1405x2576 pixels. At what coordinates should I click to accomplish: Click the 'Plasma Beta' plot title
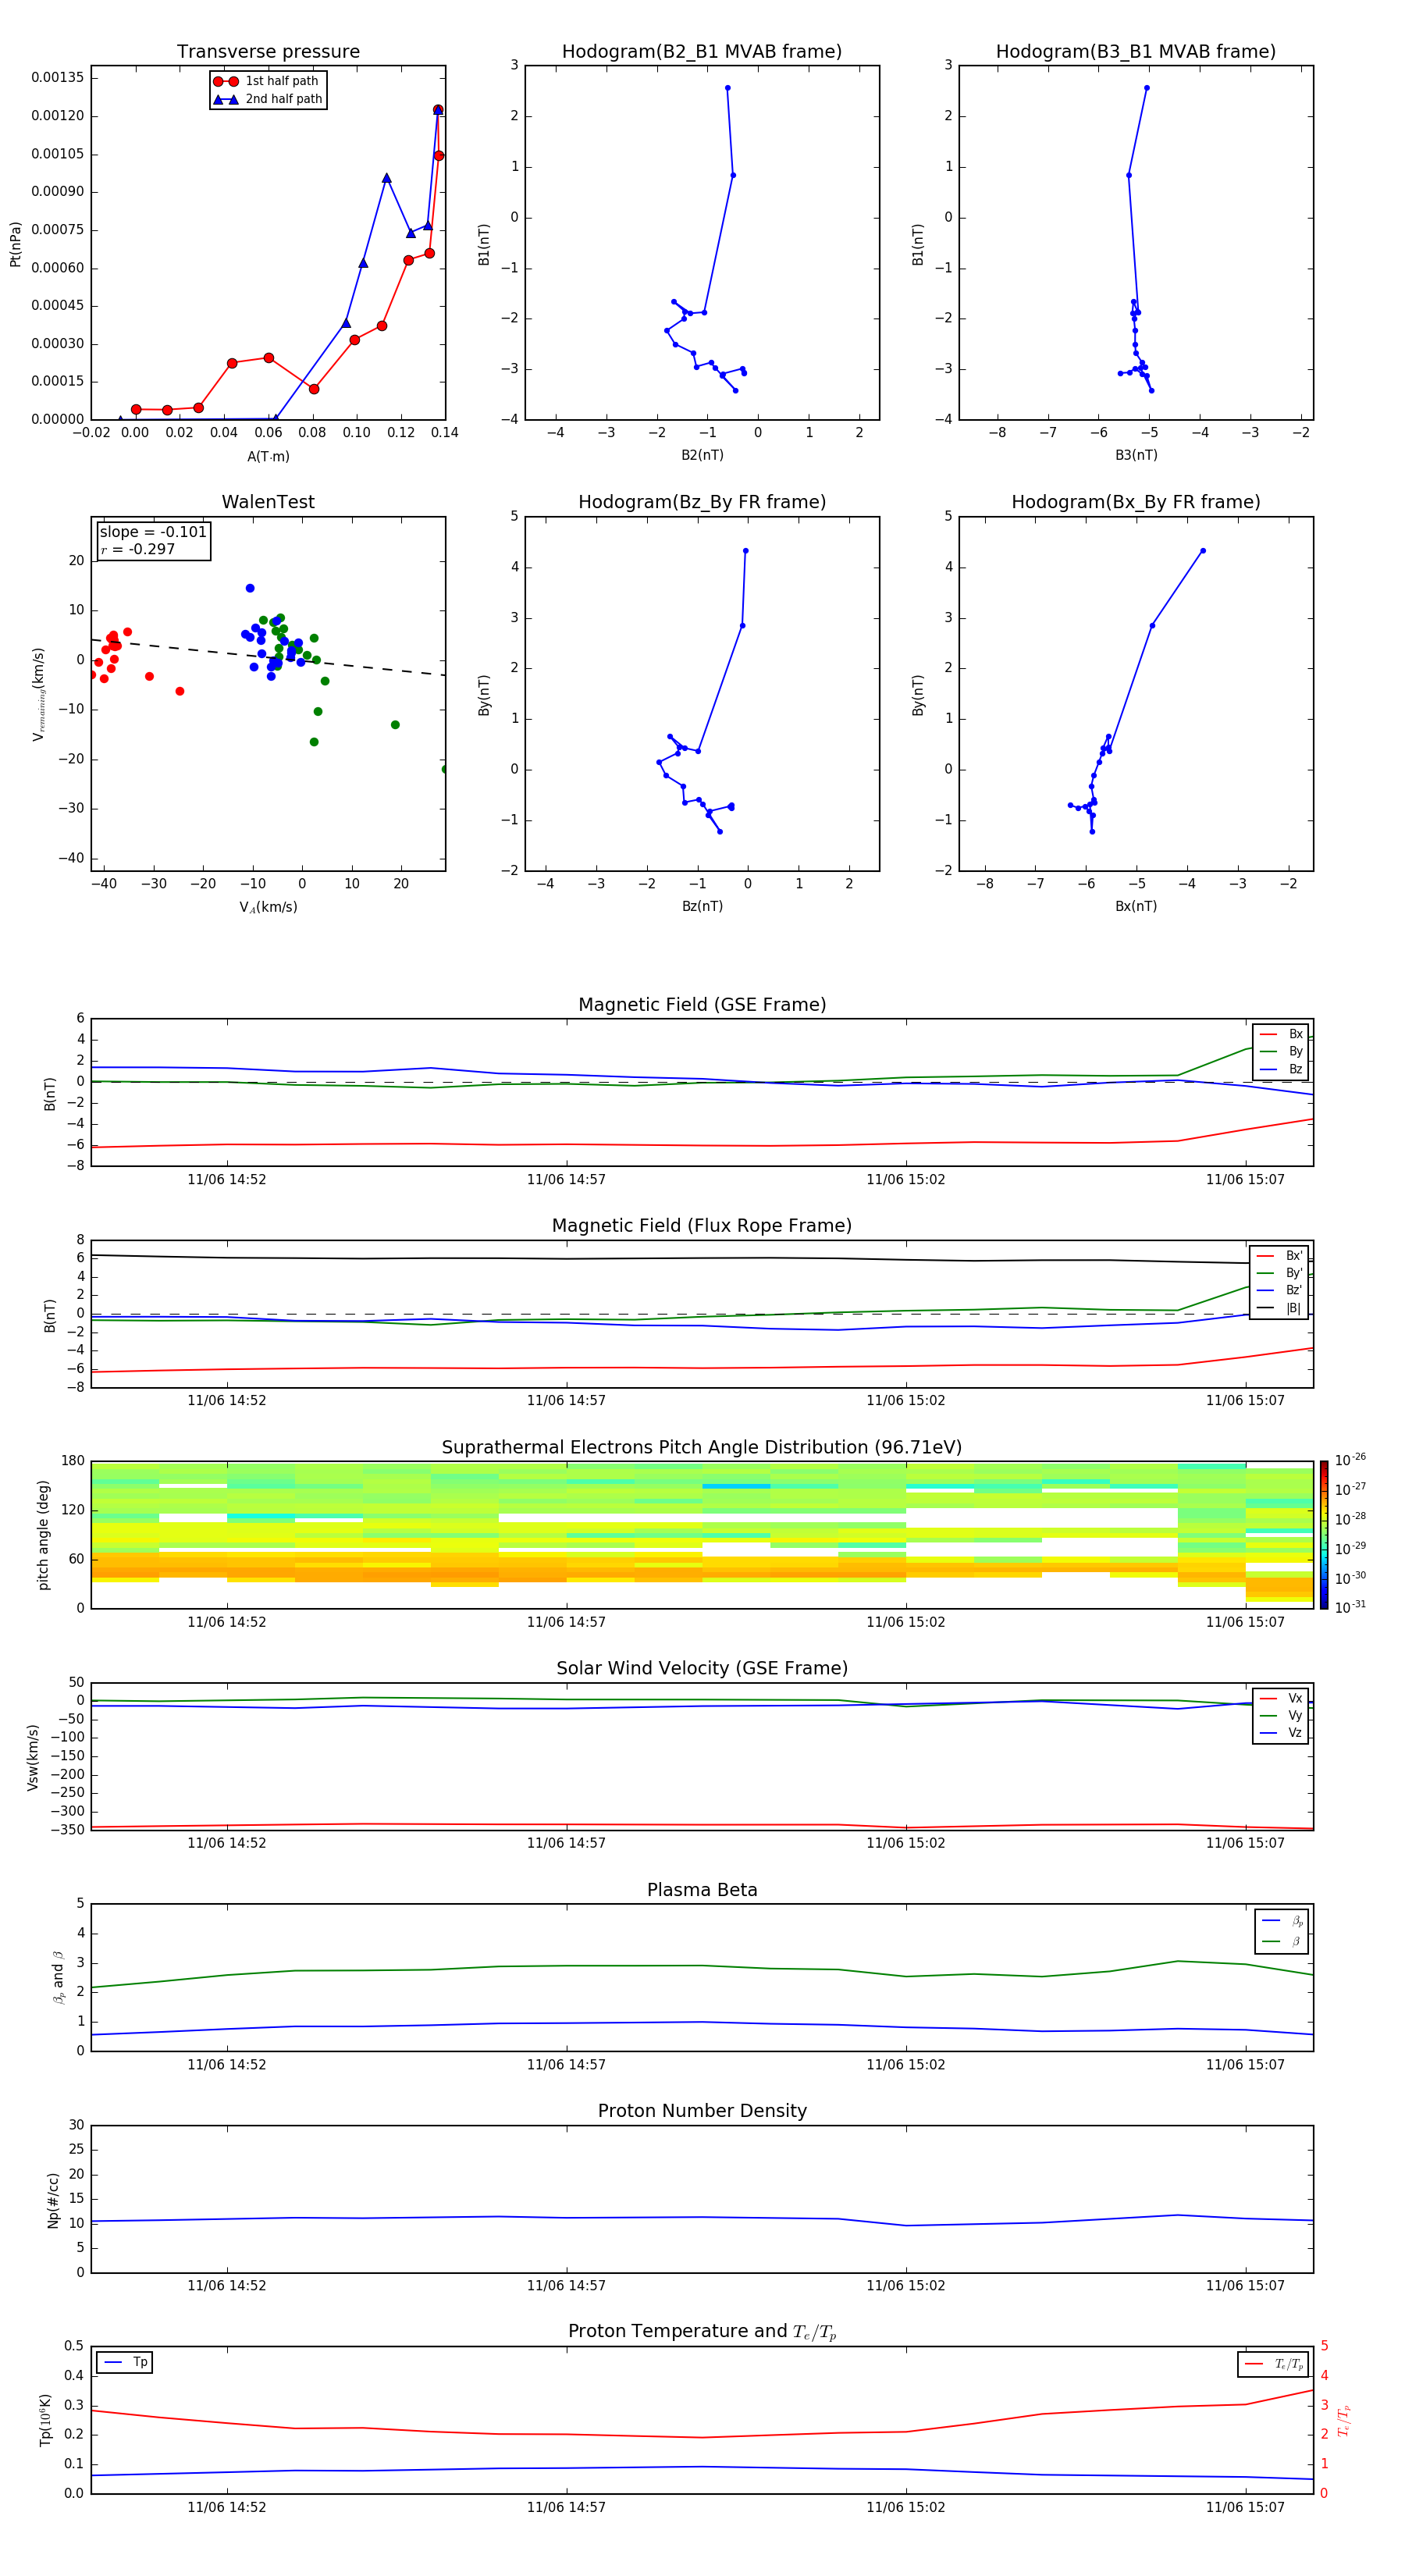[x=702, y=1890]
